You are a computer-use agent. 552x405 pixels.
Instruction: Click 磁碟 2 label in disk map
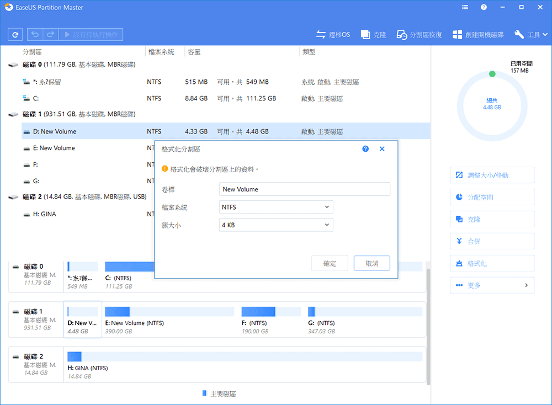click(34, 356)
